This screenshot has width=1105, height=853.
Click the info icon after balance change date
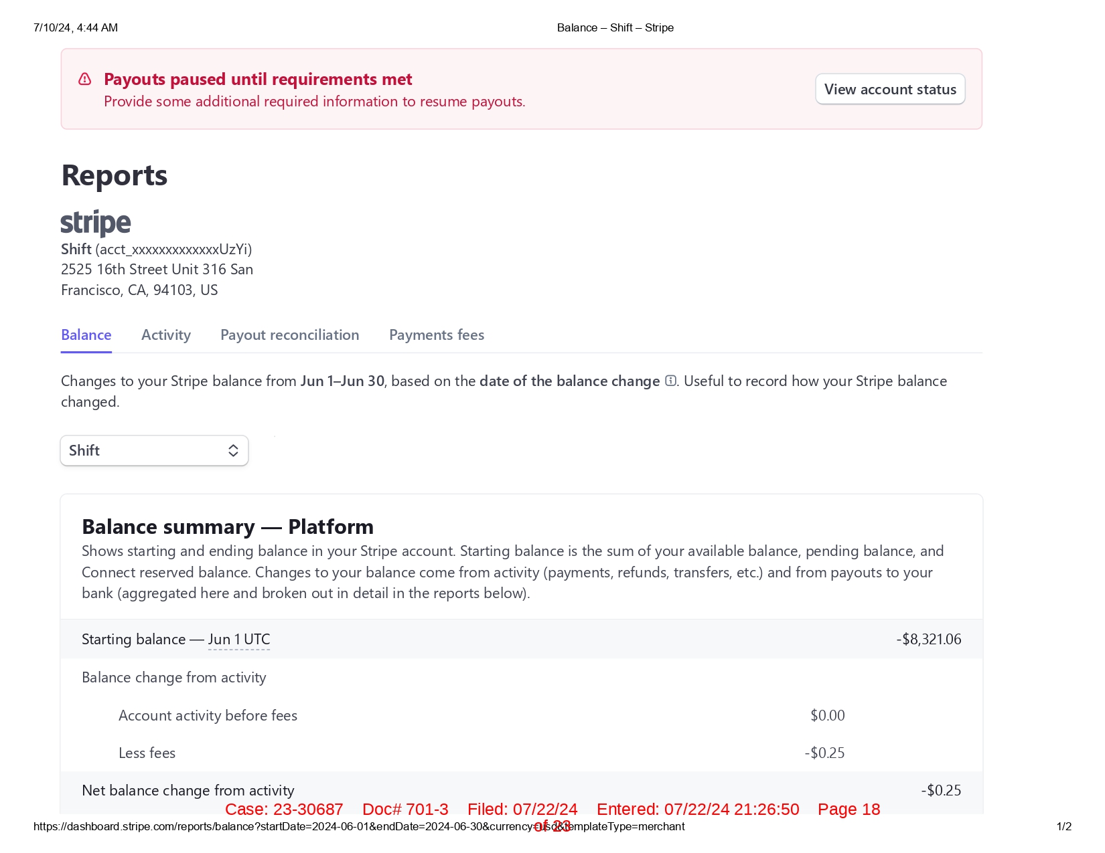[x=670, y=381]
